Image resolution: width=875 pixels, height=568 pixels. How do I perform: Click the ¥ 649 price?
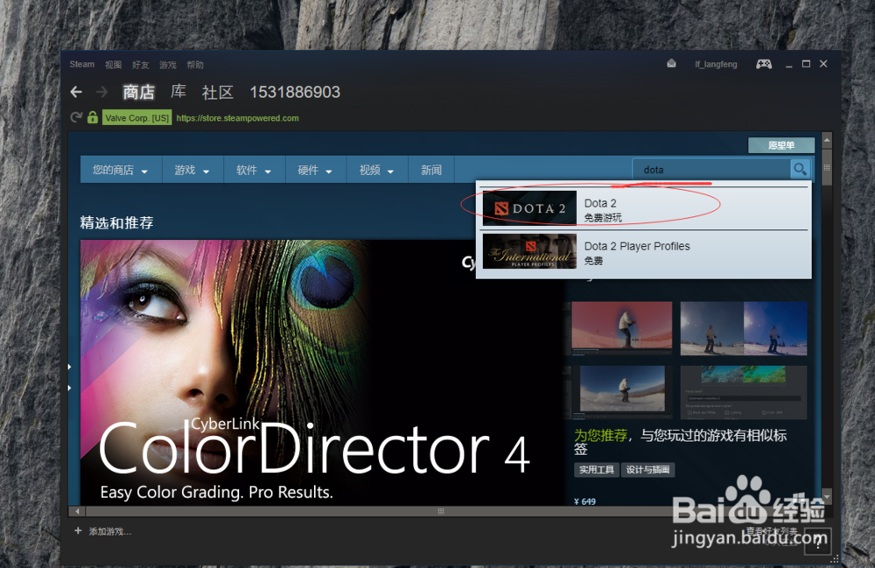pos(584,501)
